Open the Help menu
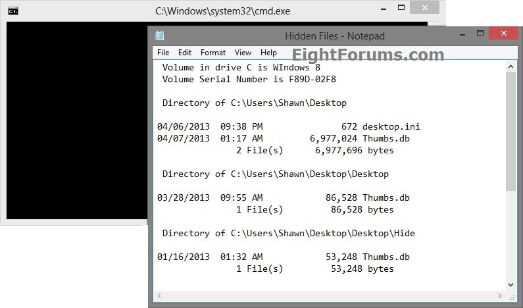The height and width of the screenshot is (308, 523). [x=268, y=53]
